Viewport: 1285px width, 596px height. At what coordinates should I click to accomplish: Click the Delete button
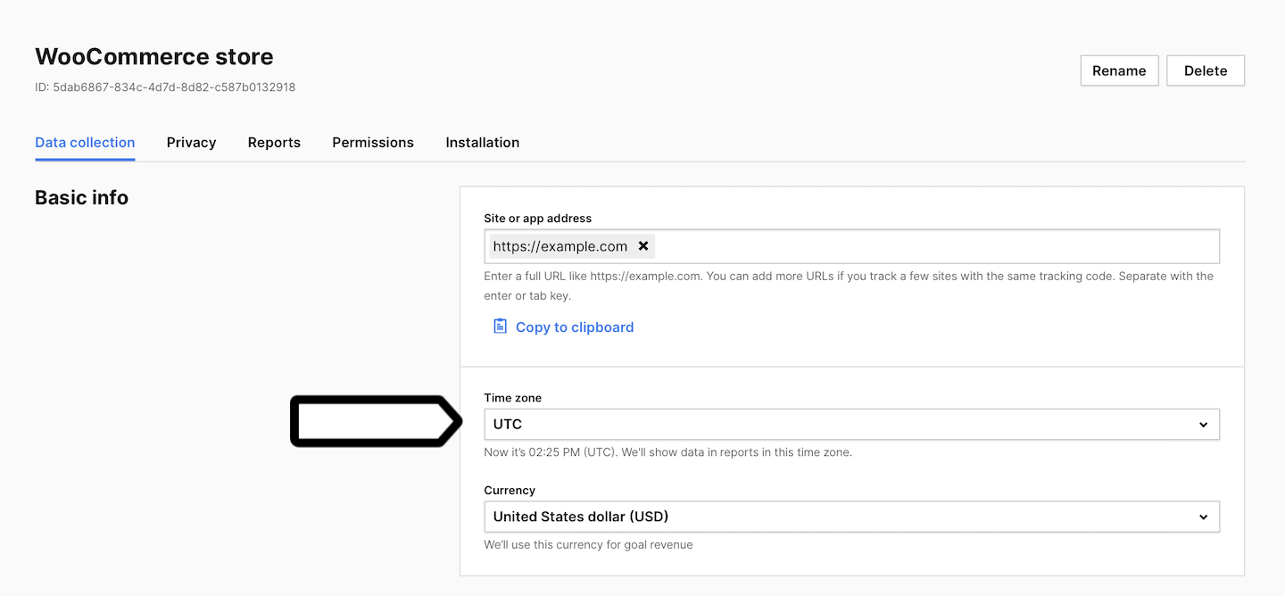pyautogui.click(x=1206, y=70)
